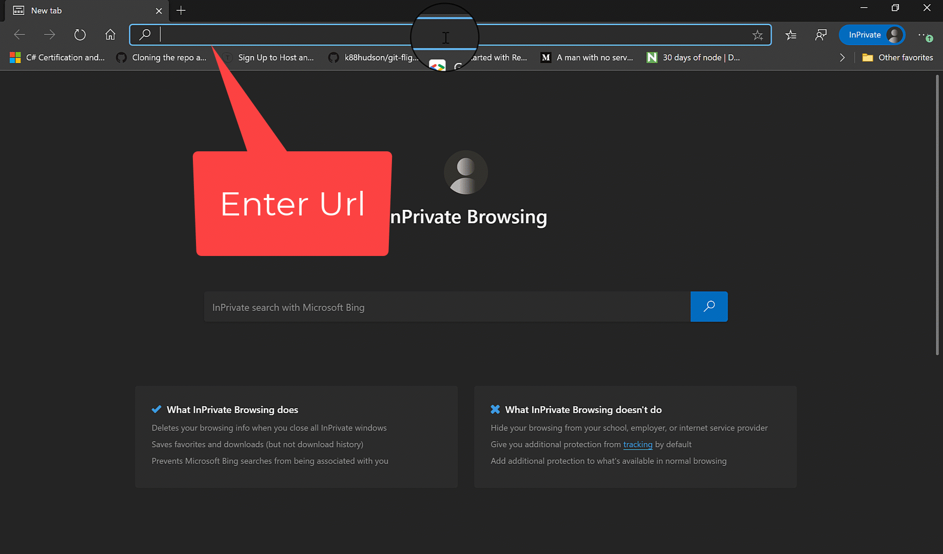Screen dimensions: 943x554
Task: Open the feedback icon in toolbar
Action: click(821, 35)
